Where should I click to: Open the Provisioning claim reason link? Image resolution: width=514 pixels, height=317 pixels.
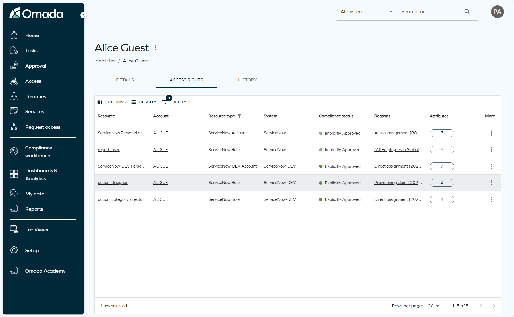tap(398, 183)
